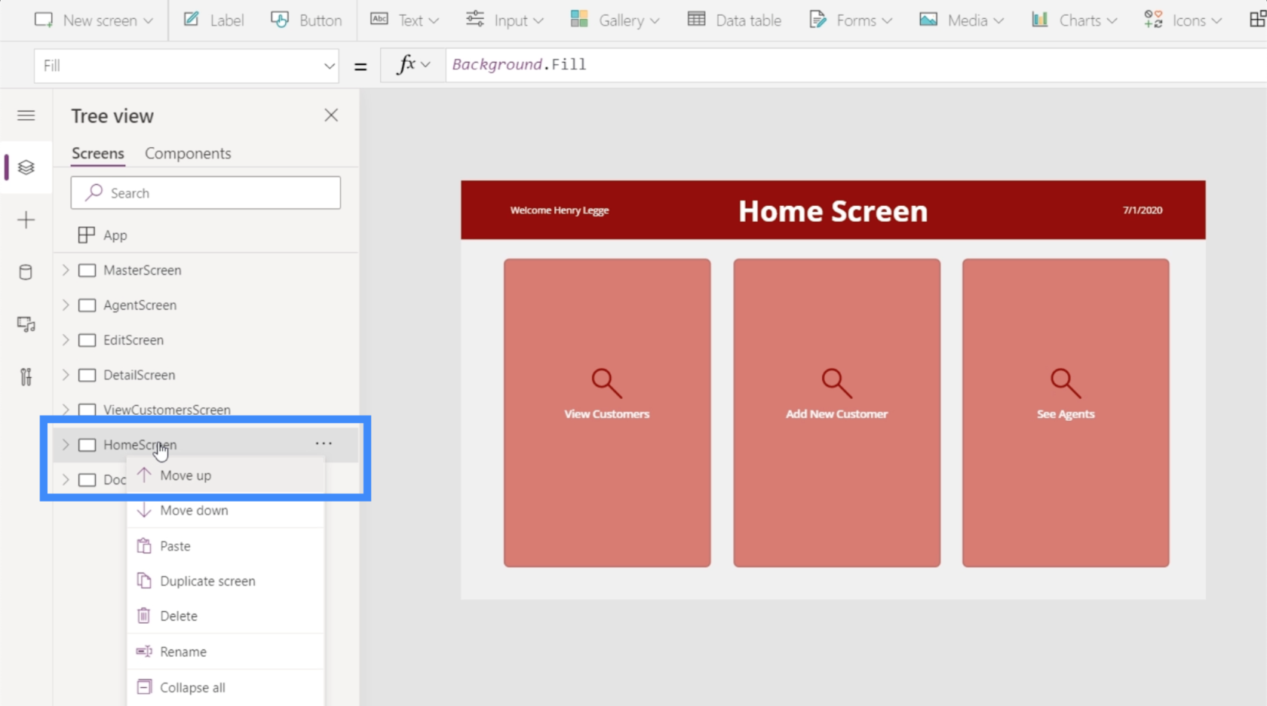The width and height of the screenshot is (1267, 706).
Task: Click the See Agents label text
Action: 1066,414
